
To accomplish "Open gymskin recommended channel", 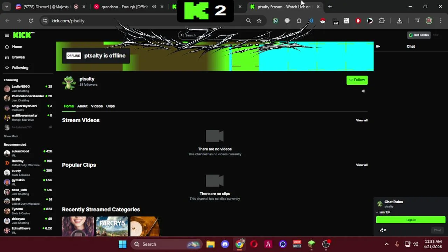I will 28,182.
